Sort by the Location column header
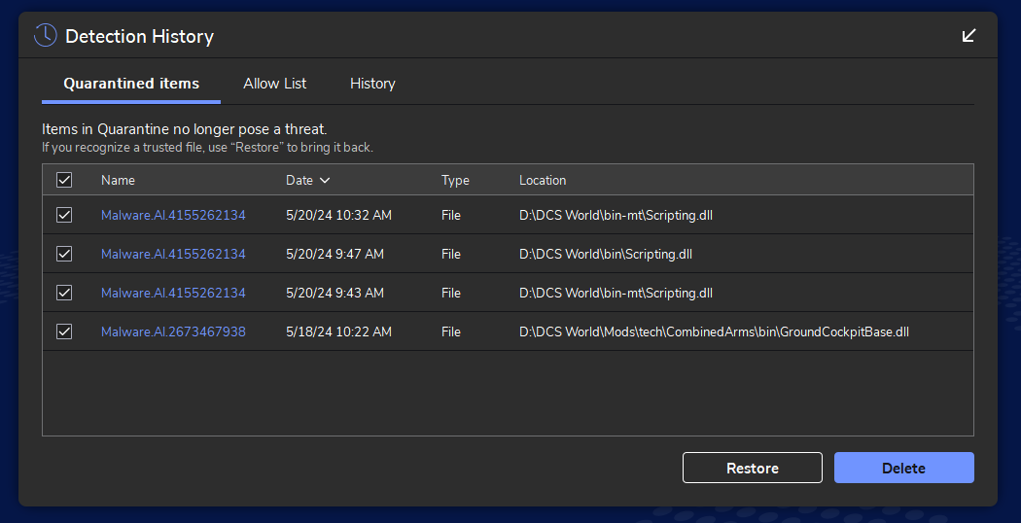The width and height of the screenshot is (1021, 523). pos(543,181)
